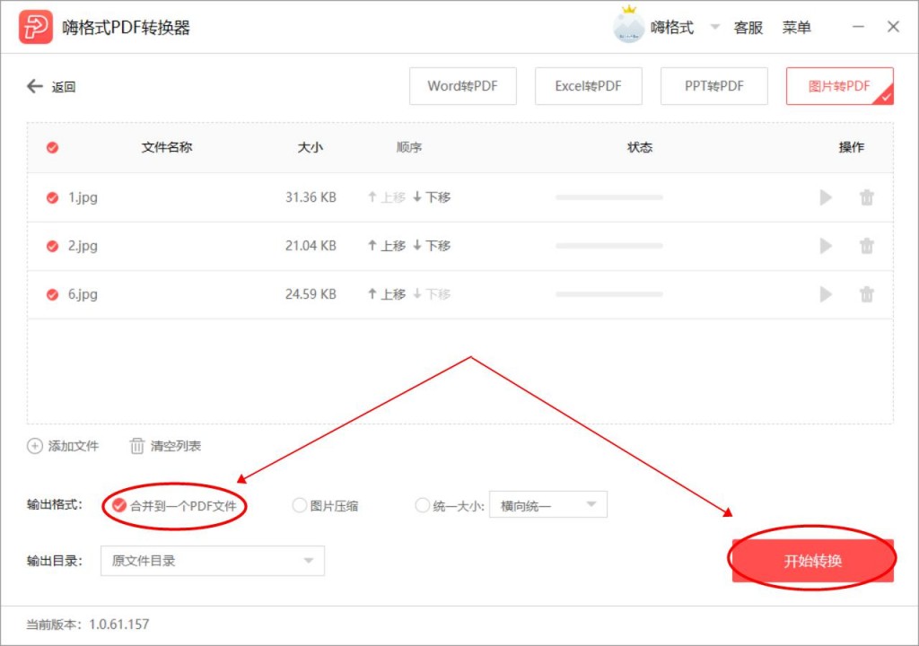Image resolution: width=919 pixels, height=646 pixels.
Task: Click the 顺序 column header
Action: pyautogui.click(x=409, y=147)
